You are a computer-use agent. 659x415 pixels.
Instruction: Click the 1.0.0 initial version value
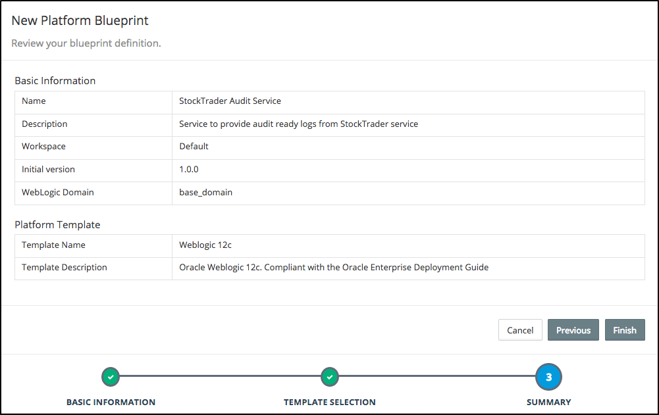point(189,169)
